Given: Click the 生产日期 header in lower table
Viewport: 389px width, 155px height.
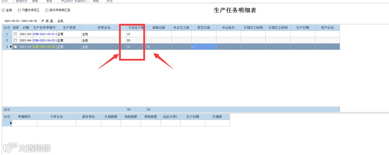Looking at the screenshot, I should [193, 117].
